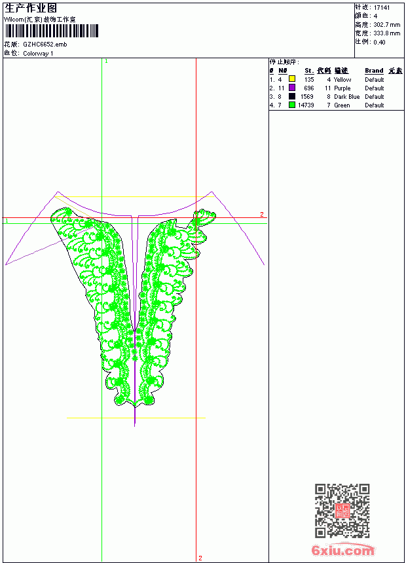Click the green thread color swatch
Screen dimensions: 406x563
[x=292, y=105]
